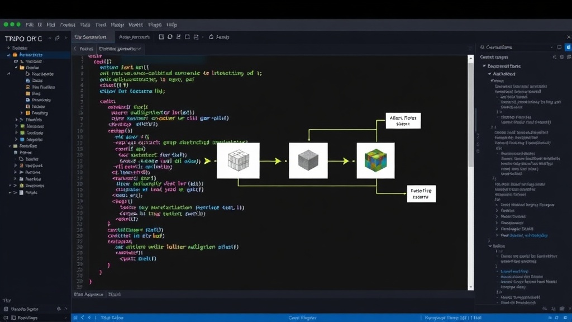Click the first square icon in editor toolbar
This screenshot has height=322, width=572.
point(161,37)
